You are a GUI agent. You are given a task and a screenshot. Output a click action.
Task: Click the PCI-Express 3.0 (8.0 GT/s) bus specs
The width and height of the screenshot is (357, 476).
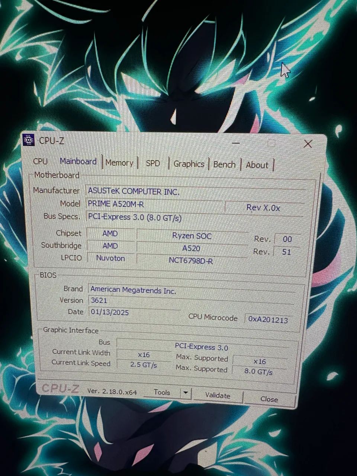(196, 218)
